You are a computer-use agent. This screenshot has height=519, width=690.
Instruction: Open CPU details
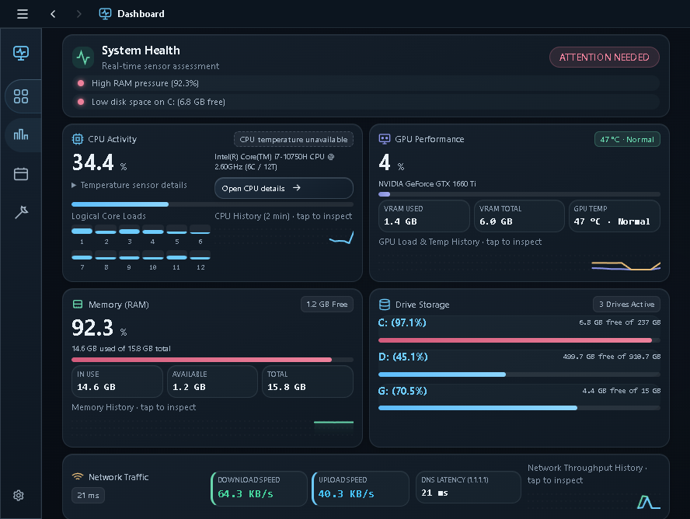tap(284, 188)
